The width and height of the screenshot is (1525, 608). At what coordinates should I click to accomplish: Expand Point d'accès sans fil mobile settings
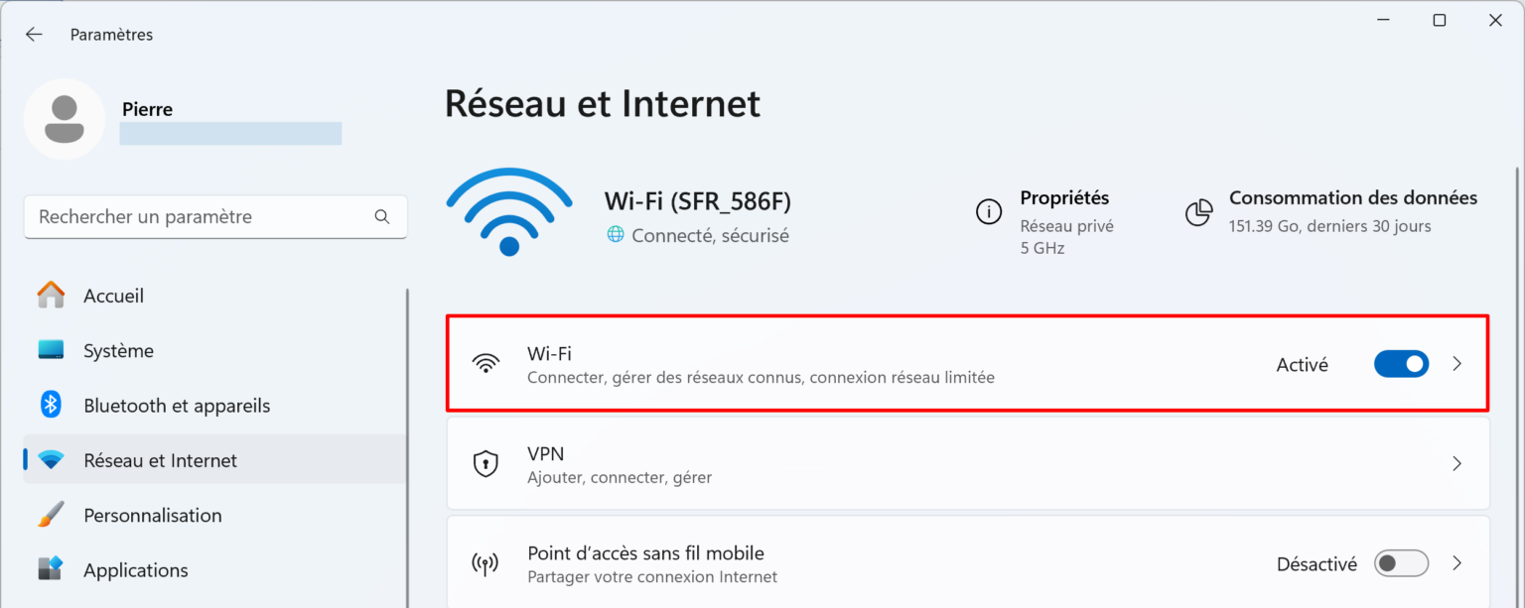coord(1456,563)
